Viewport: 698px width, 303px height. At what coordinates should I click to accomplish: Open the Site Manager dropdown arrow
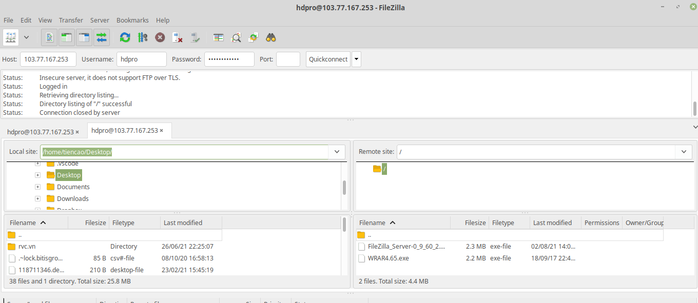click(27, 37)
